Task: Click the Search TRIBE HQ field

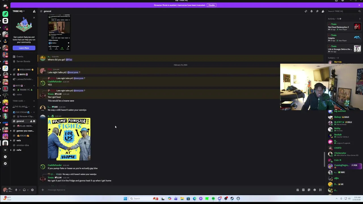Action: (x=344, y=11)
